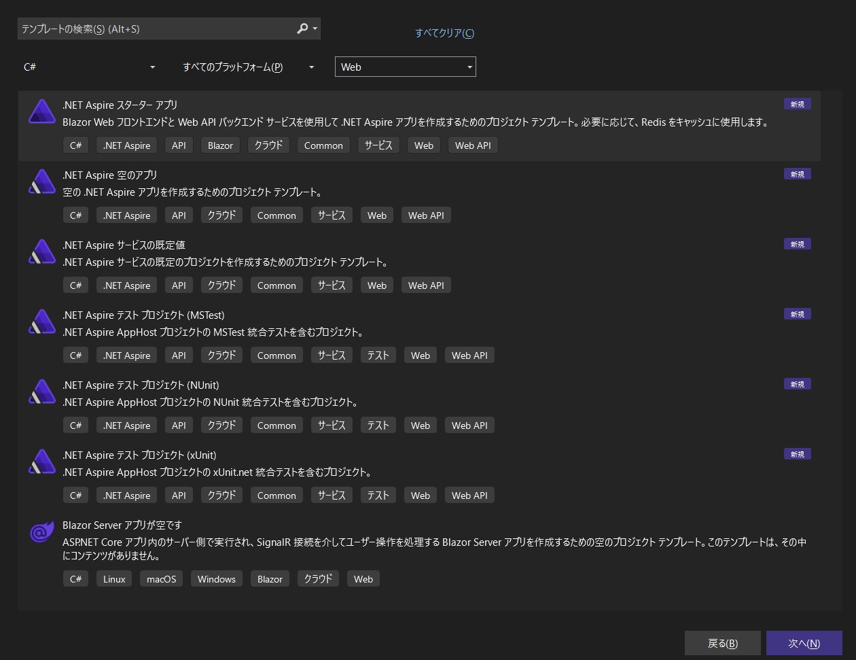Screen dimensions: 856x660
Task: Click the 戻る button
Action: pyautogui.click(x=722, y=643)
